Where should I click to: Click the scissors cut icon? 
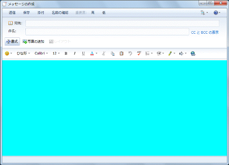point(104,54)
